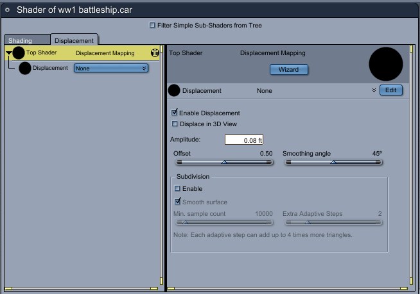The height and width of the screenshot is (294, 420).
Task: Select the Displacement child row in tree
Action: (x=82, y=68)
